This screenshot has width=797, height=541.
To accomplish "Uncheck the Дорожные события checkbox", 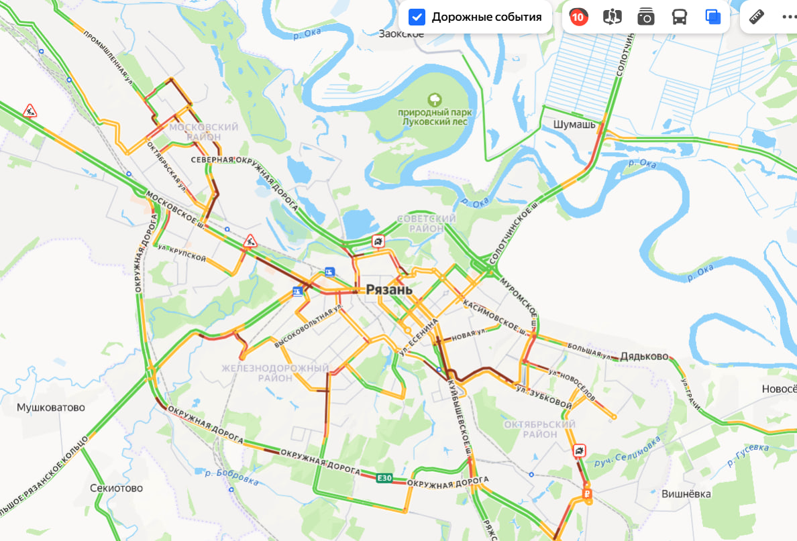I will pyautogui.click(x=417, y=17).
